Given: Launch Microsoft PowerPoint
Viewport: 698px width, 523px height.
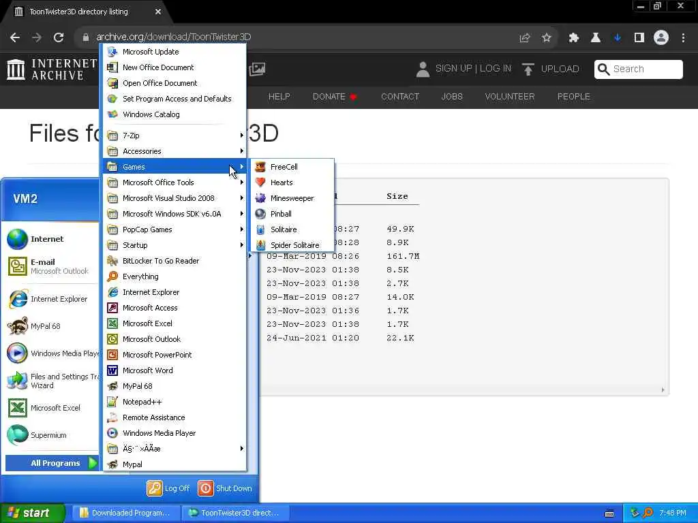Looking at the screenshot, I should coord(174,355).
